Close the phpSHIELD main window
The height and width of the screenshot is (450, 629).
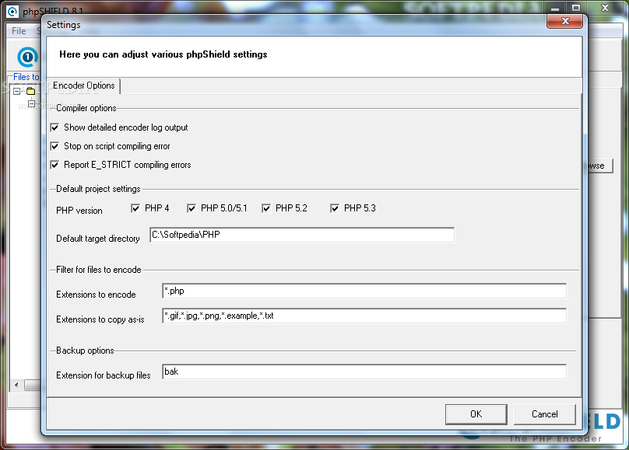pyautogui.click(x=606, y=8)
